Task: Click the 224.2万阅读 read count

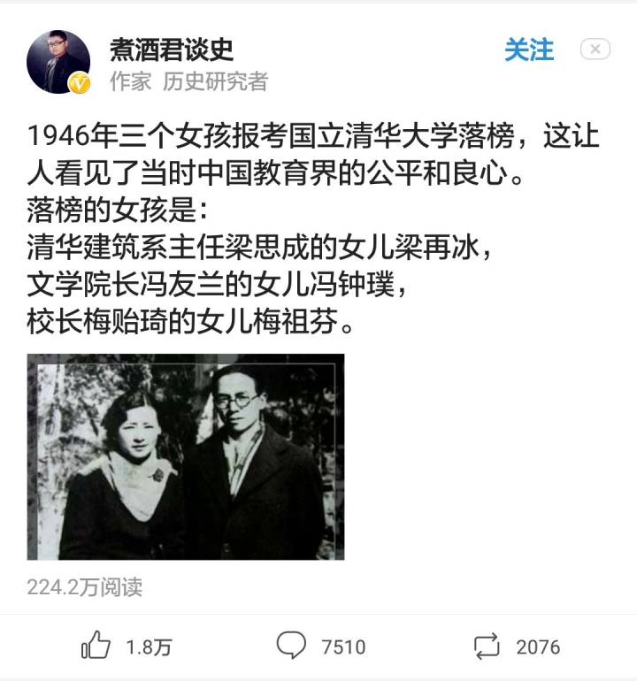Action: (x=85, y=587)
